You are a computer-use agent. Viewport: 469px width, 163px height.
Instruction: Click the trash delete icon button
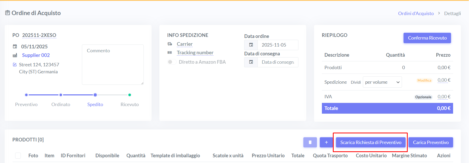[x=310, y=142]
